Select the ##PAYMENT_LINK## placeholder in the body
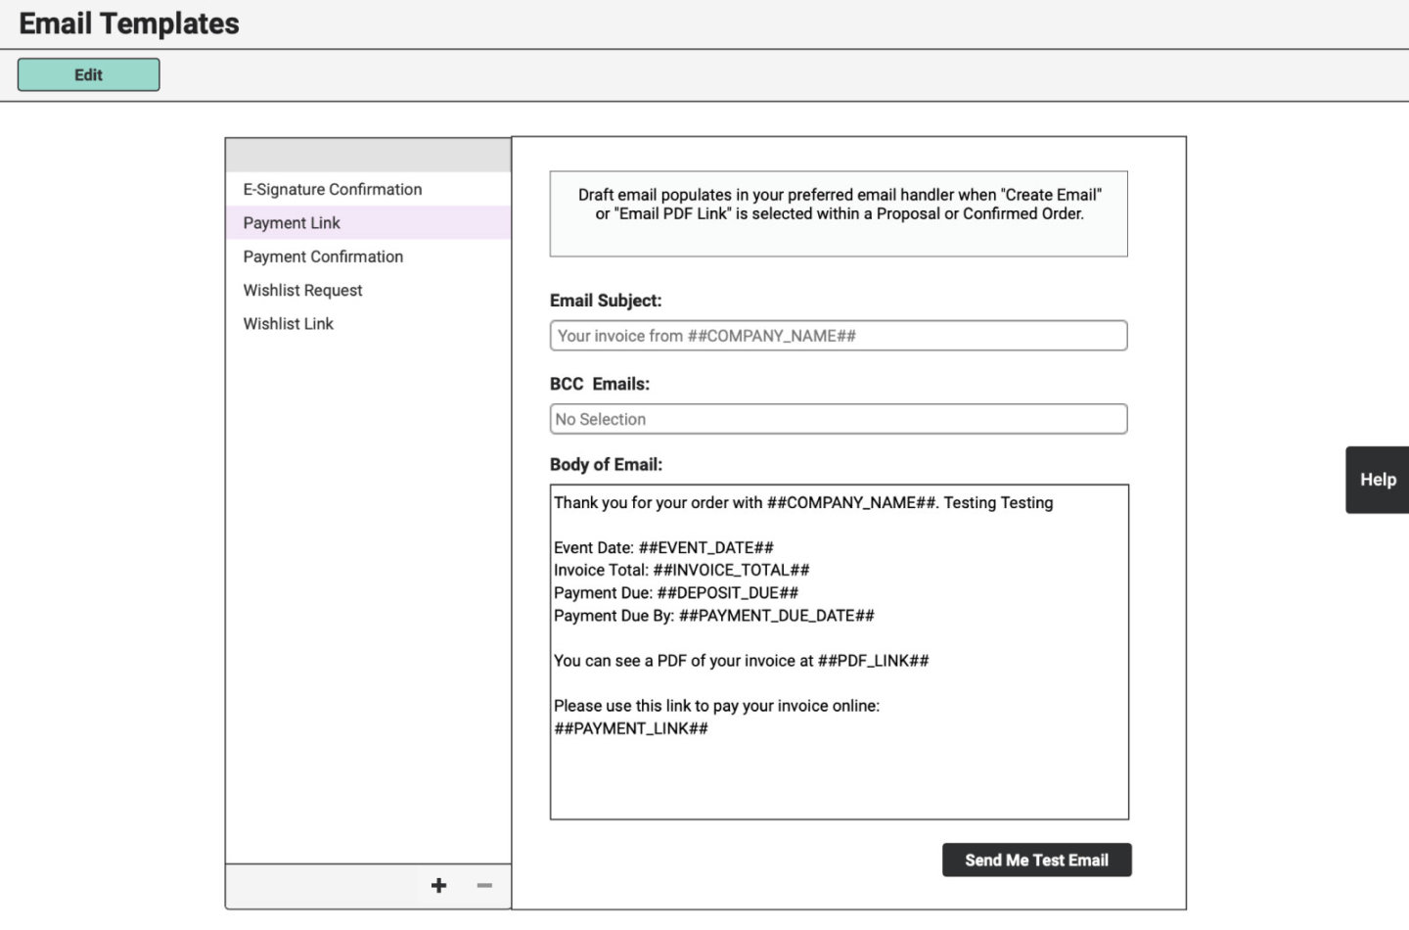 coord(631,728)
